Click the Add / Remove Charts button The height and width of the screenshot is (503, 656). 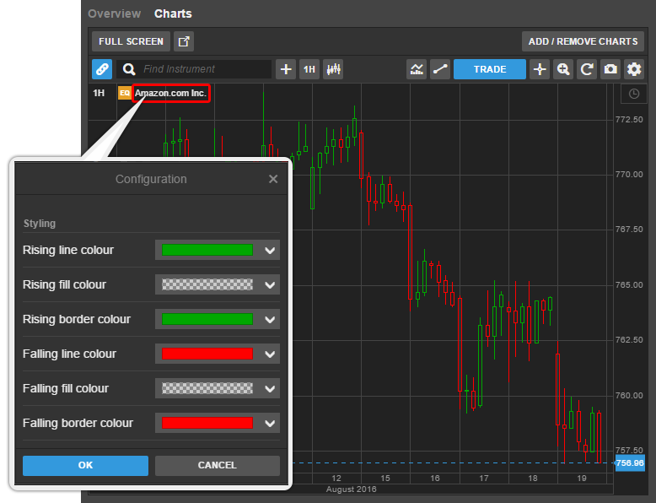(x=583, y=41)
